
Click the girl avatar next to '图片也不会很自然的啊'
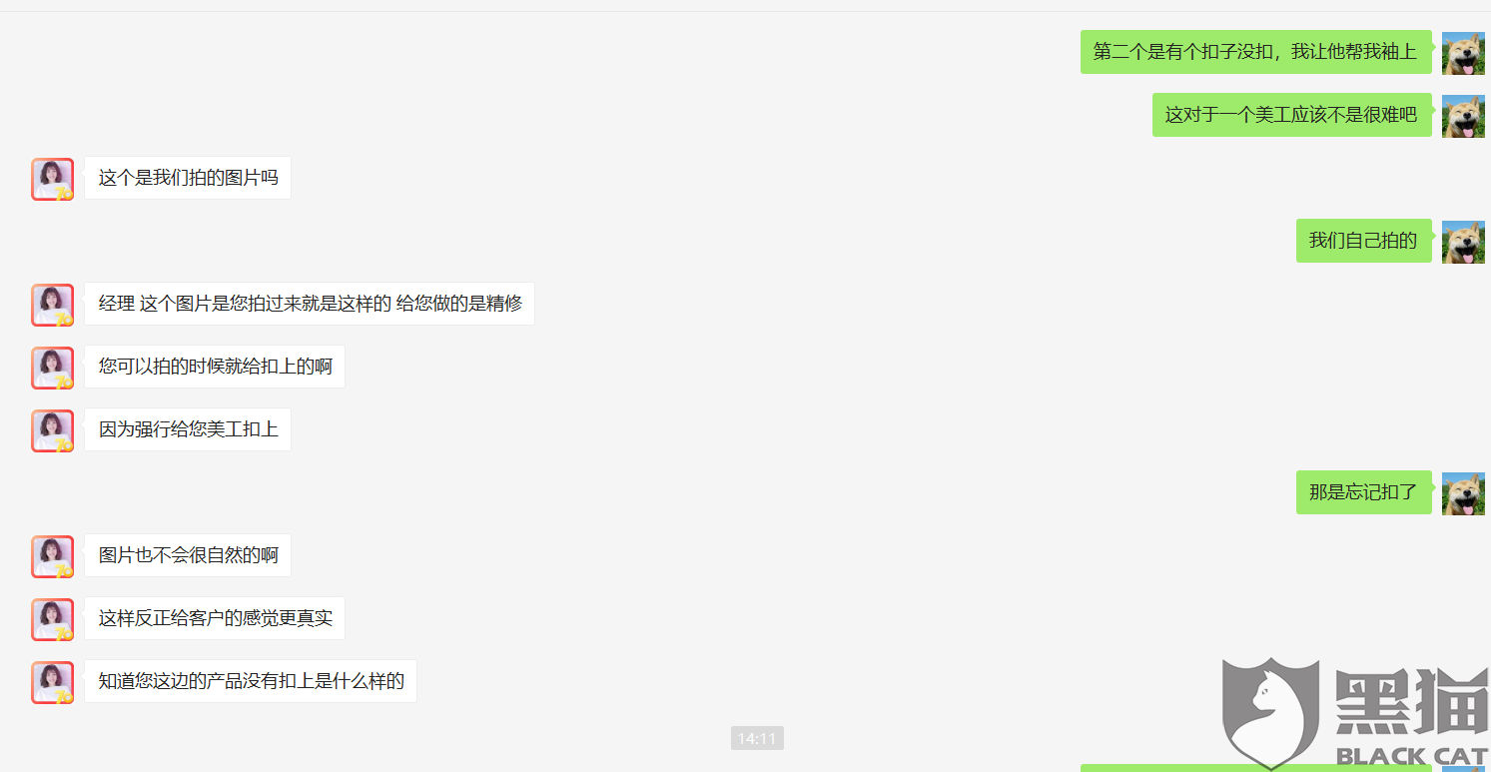[x=52, y=556]
